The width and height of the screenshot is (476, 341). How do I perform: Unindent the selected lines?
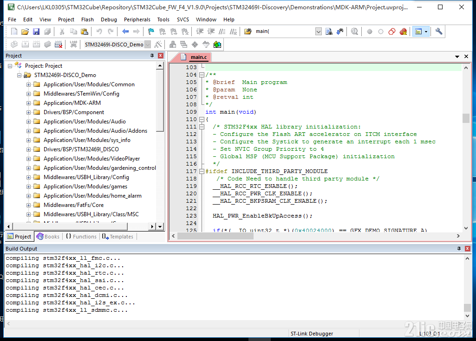211,32
